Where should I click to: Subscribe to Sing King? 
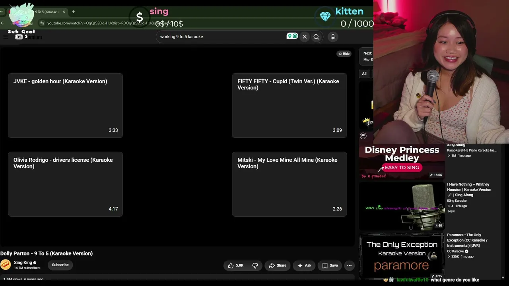pos(60,265)
